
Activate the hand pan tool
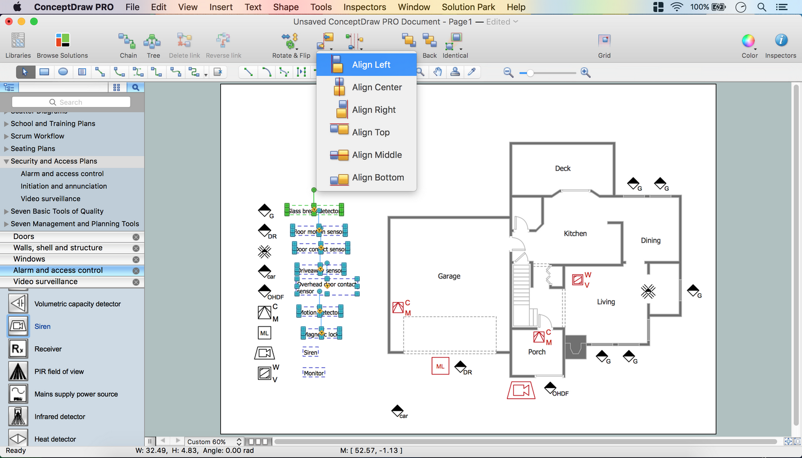coord(437,72)
